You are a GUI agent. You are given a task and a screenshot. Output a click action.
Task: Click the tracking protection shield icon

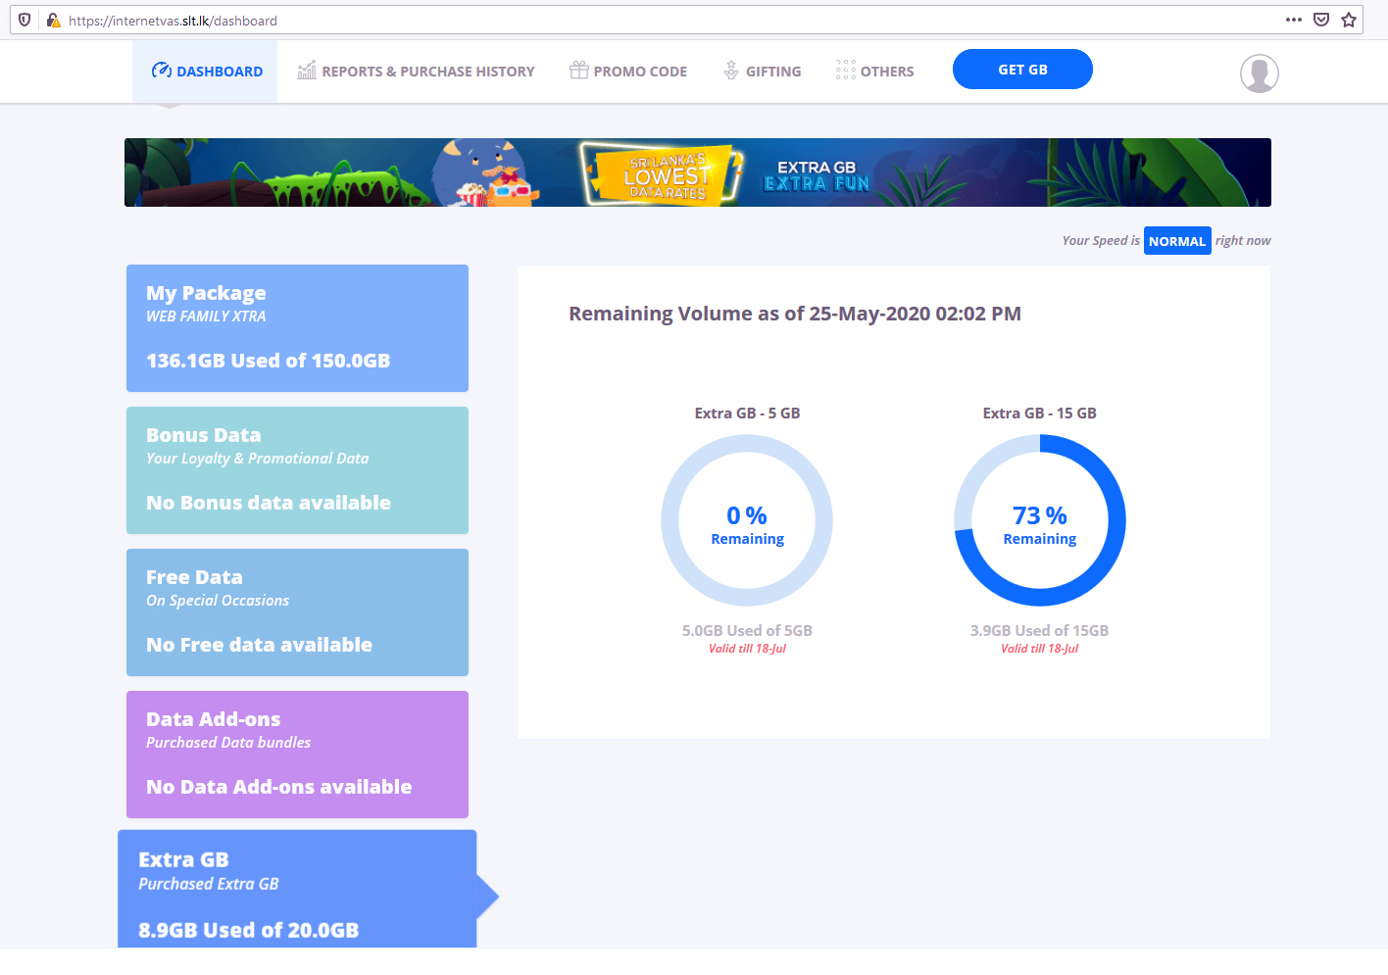25,20
